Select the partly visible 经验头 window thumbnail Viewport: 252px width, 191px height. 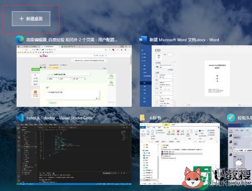(240, 154)
